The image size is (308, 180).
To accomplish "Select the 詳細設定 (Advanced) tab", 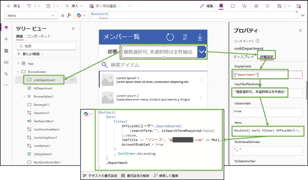I will point(267,57).
